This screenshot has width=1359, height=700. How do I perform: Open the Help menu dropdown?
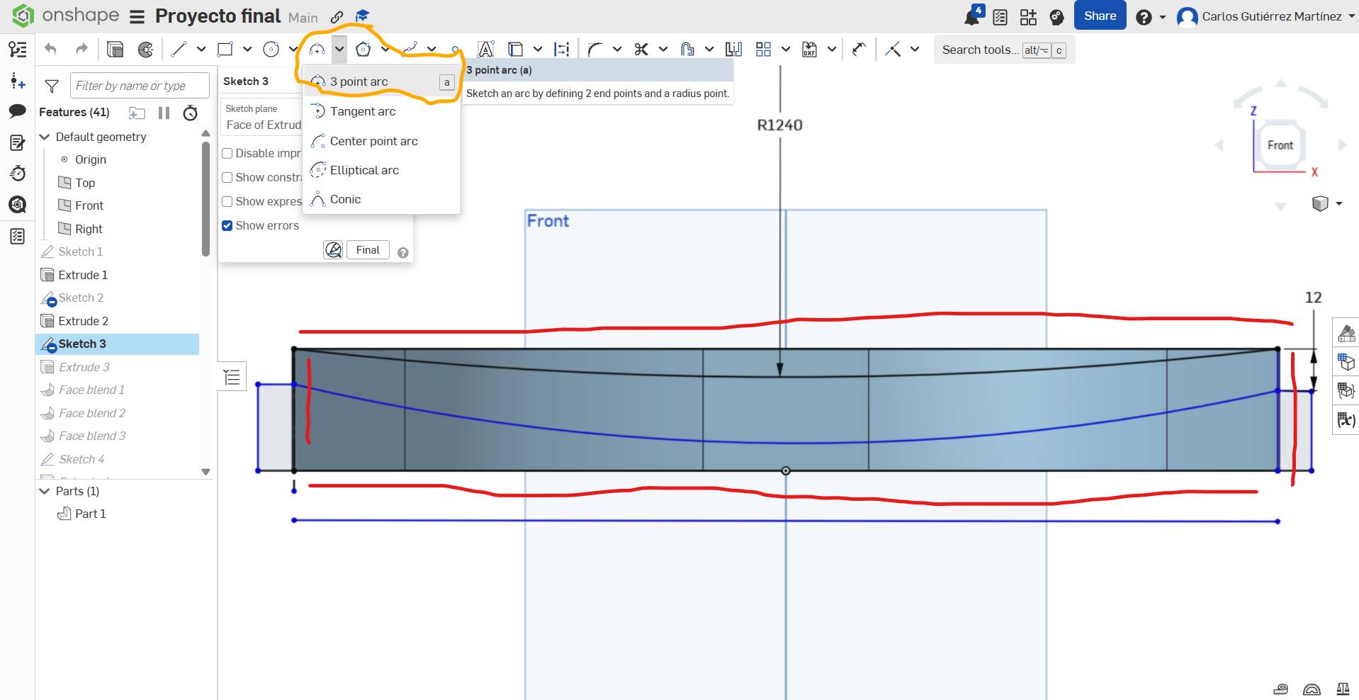1151,17
